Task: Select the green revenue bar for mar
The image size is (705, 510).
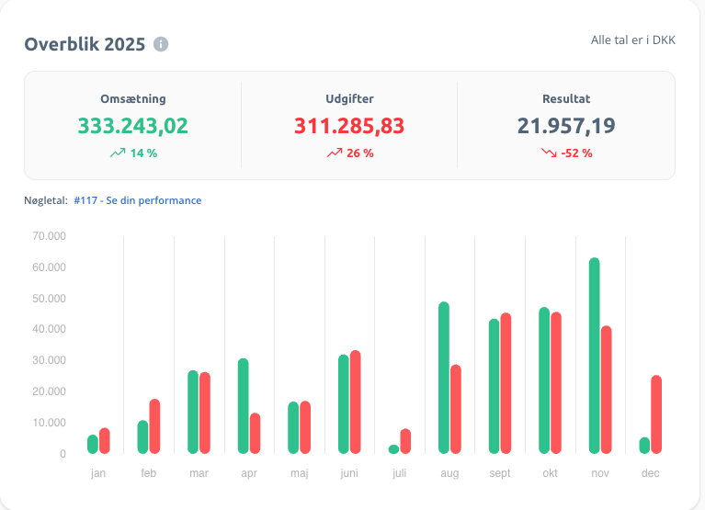Action: (193, 412)
